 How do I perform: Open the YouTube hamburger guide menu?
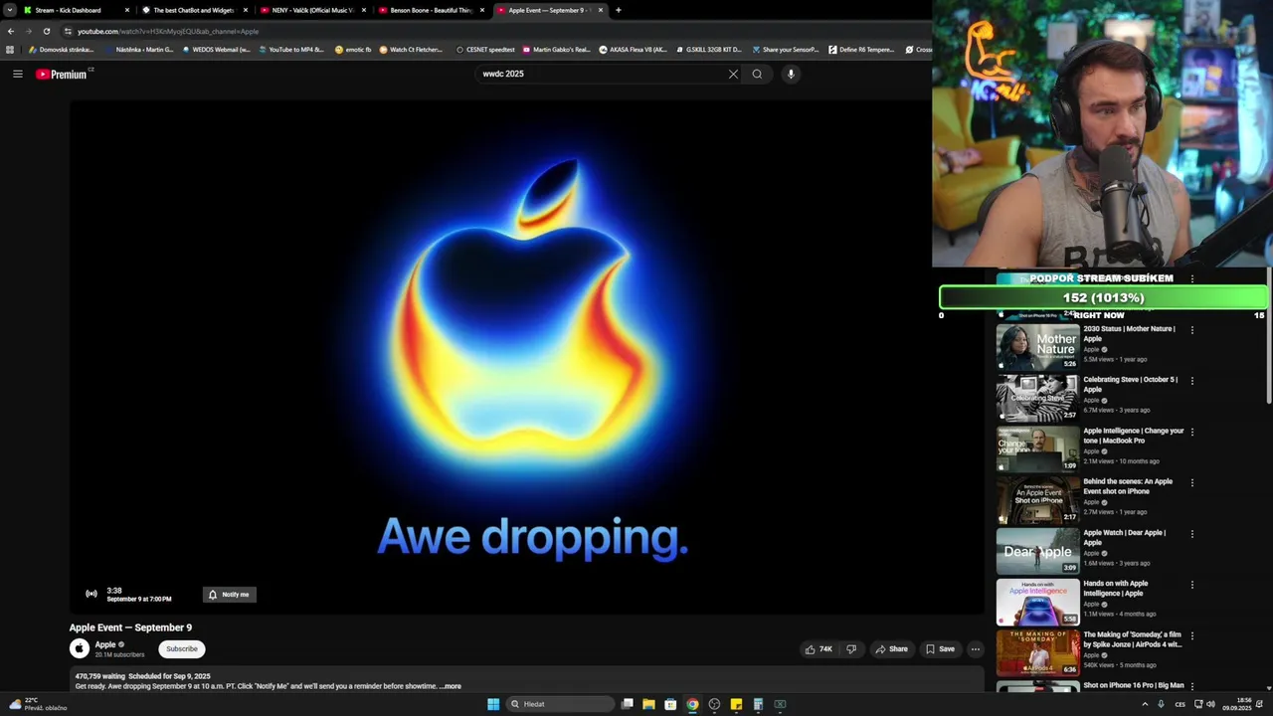coord(18,74)
